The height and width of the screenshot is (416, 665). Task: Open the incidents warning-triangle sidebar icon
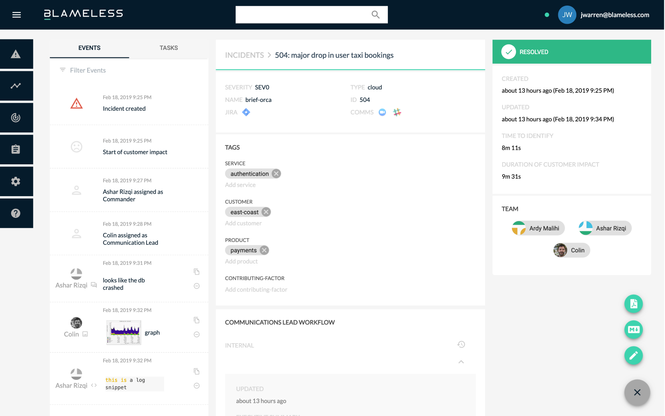[16, 54]
